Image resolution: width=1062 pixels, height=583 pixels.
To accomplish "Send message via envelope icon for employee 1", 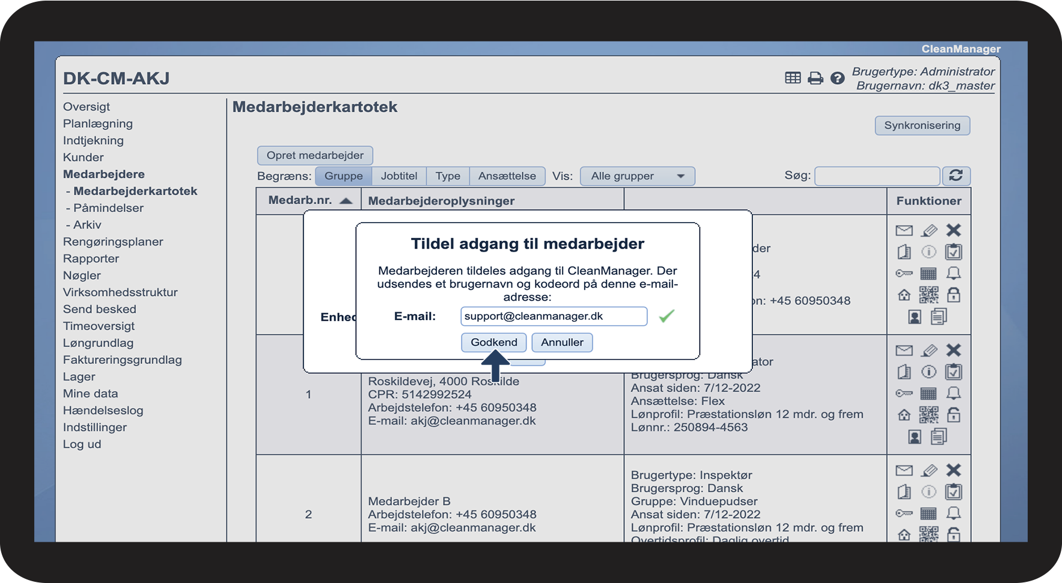I will click(x=904, y=351).
